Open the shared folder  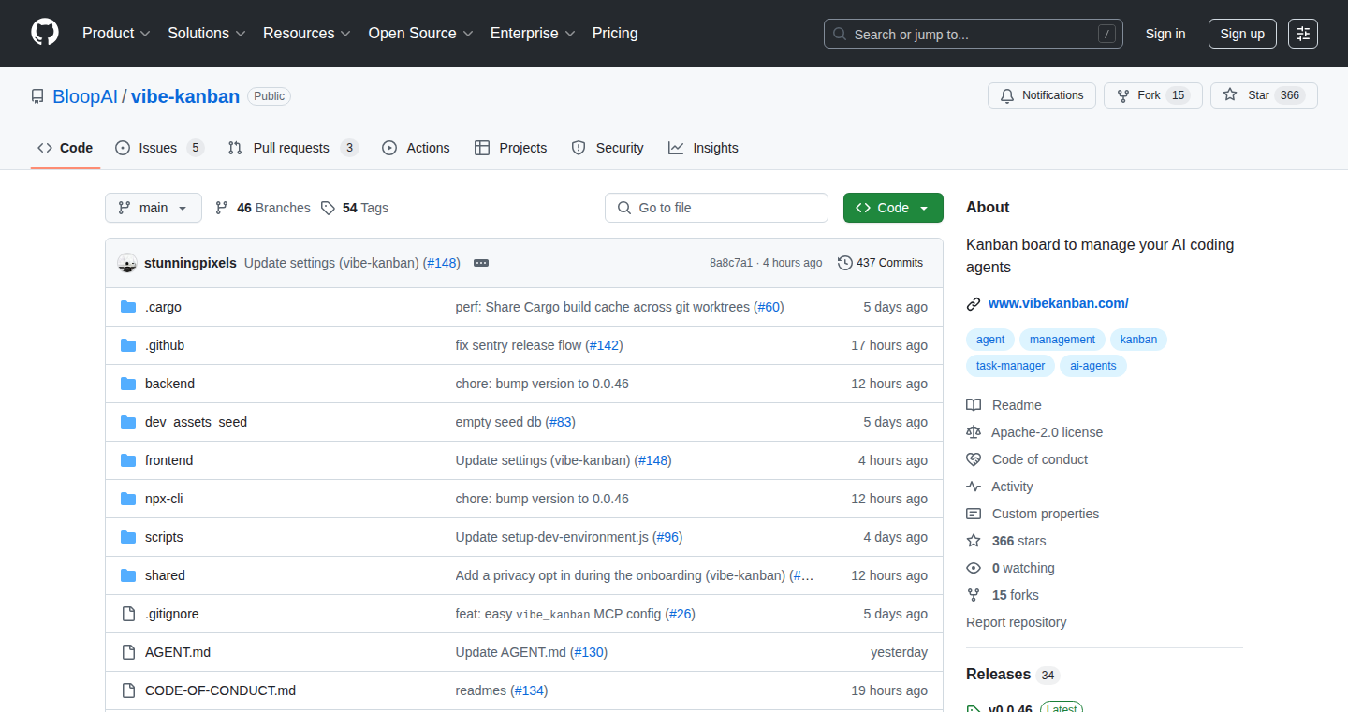point(165,575)
